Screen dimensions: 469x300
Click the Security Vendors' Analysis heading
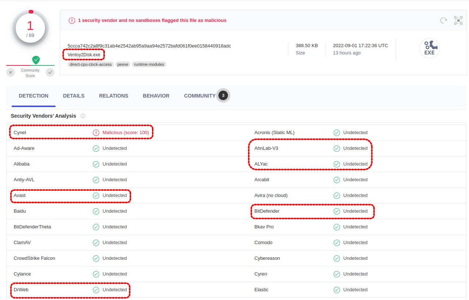[x=43, y=116]
